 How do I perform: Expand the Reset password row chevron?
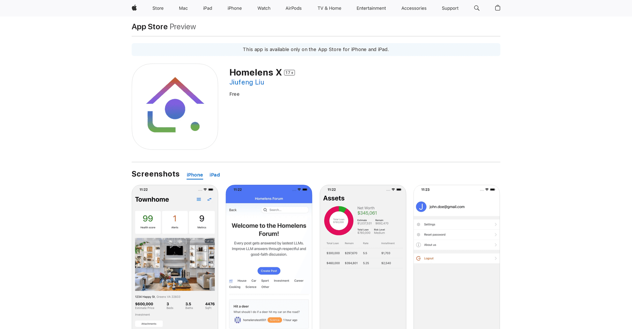click(x=496, y=235)
